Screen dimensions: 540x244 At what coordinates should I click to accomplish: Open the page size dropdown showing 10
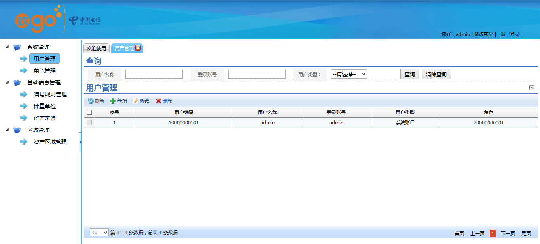point(99,233)
